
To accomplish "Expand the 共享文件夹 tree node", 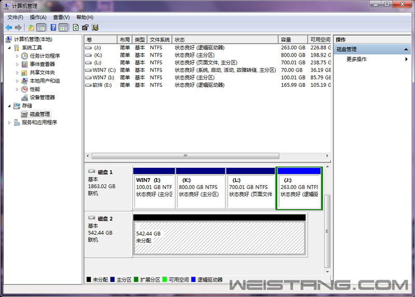I will (17, 73).
